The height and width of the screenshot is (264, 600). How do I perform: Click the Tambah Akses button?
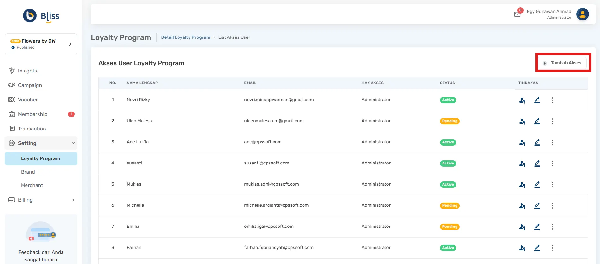click(x=563, y=63)
